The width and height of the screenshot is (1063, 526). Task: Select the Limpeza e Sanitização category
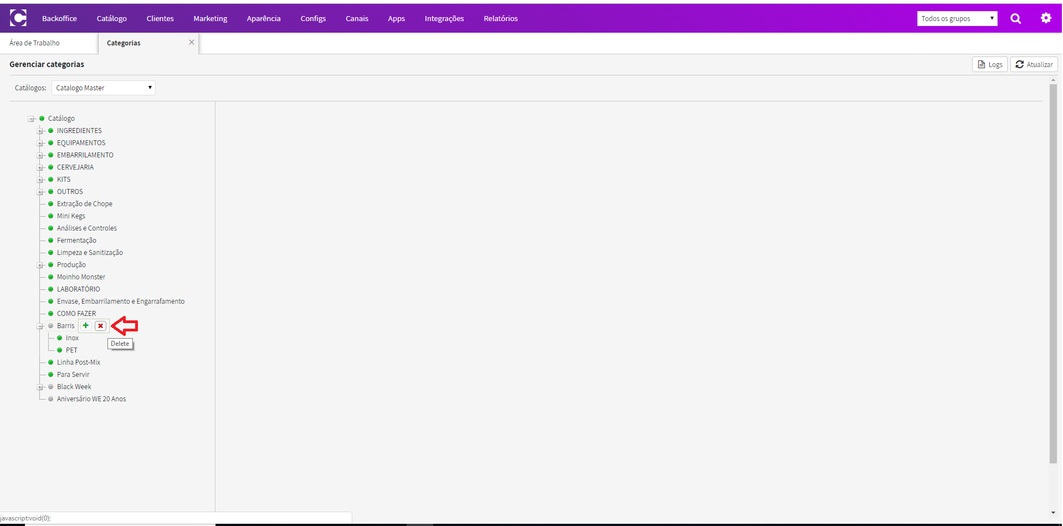(x=90, y=253)
